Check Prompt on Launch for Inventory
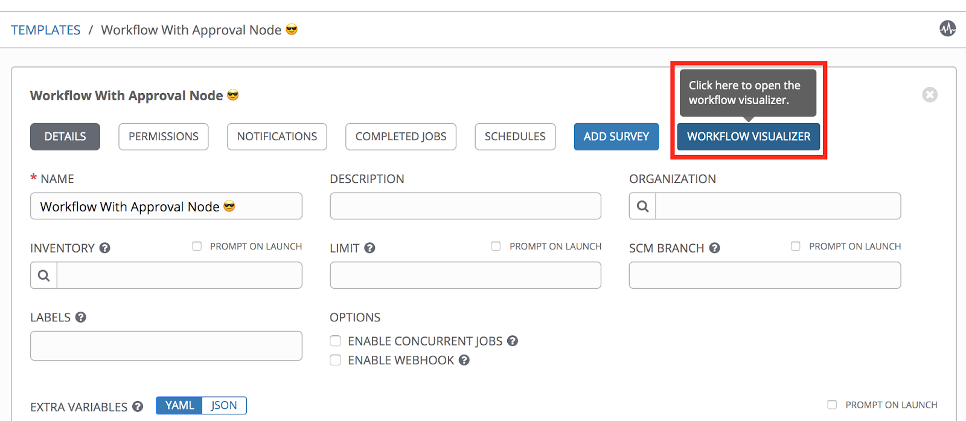 196,246
